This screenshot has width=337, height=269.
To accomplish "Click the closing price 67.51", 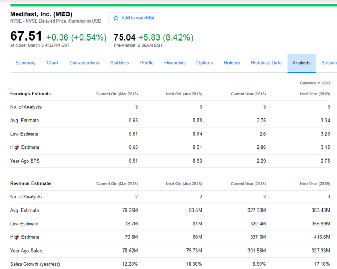I will point(26,36).
